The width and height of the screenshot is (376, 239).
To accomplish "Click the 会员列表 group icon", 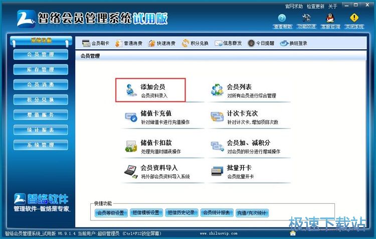I will pos(217,90).
